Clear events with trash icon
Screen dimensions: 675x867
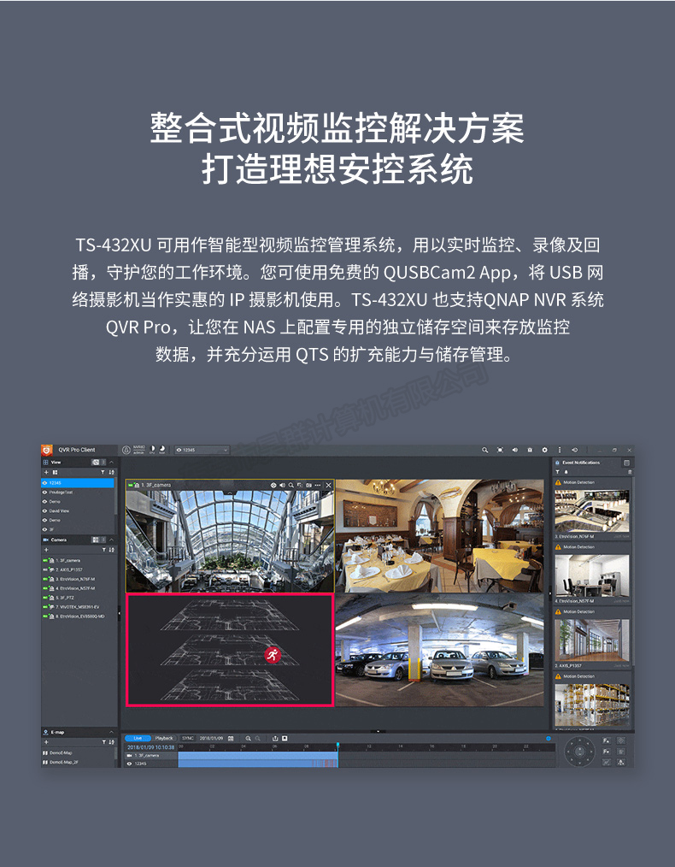(x=630, y=472)
